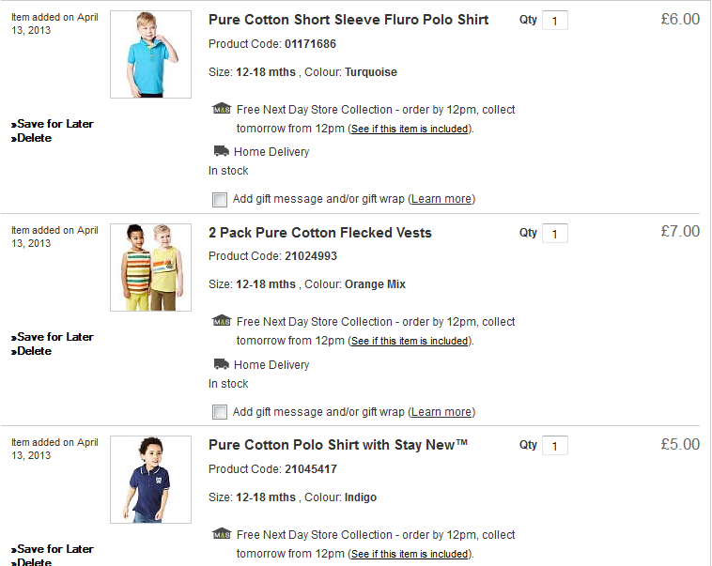The height and width of the screenshot is (566, 712).
Task: Tick gift wrap checkbox for Fluro Polo Shirt
Action: click(x=220, y=199)
